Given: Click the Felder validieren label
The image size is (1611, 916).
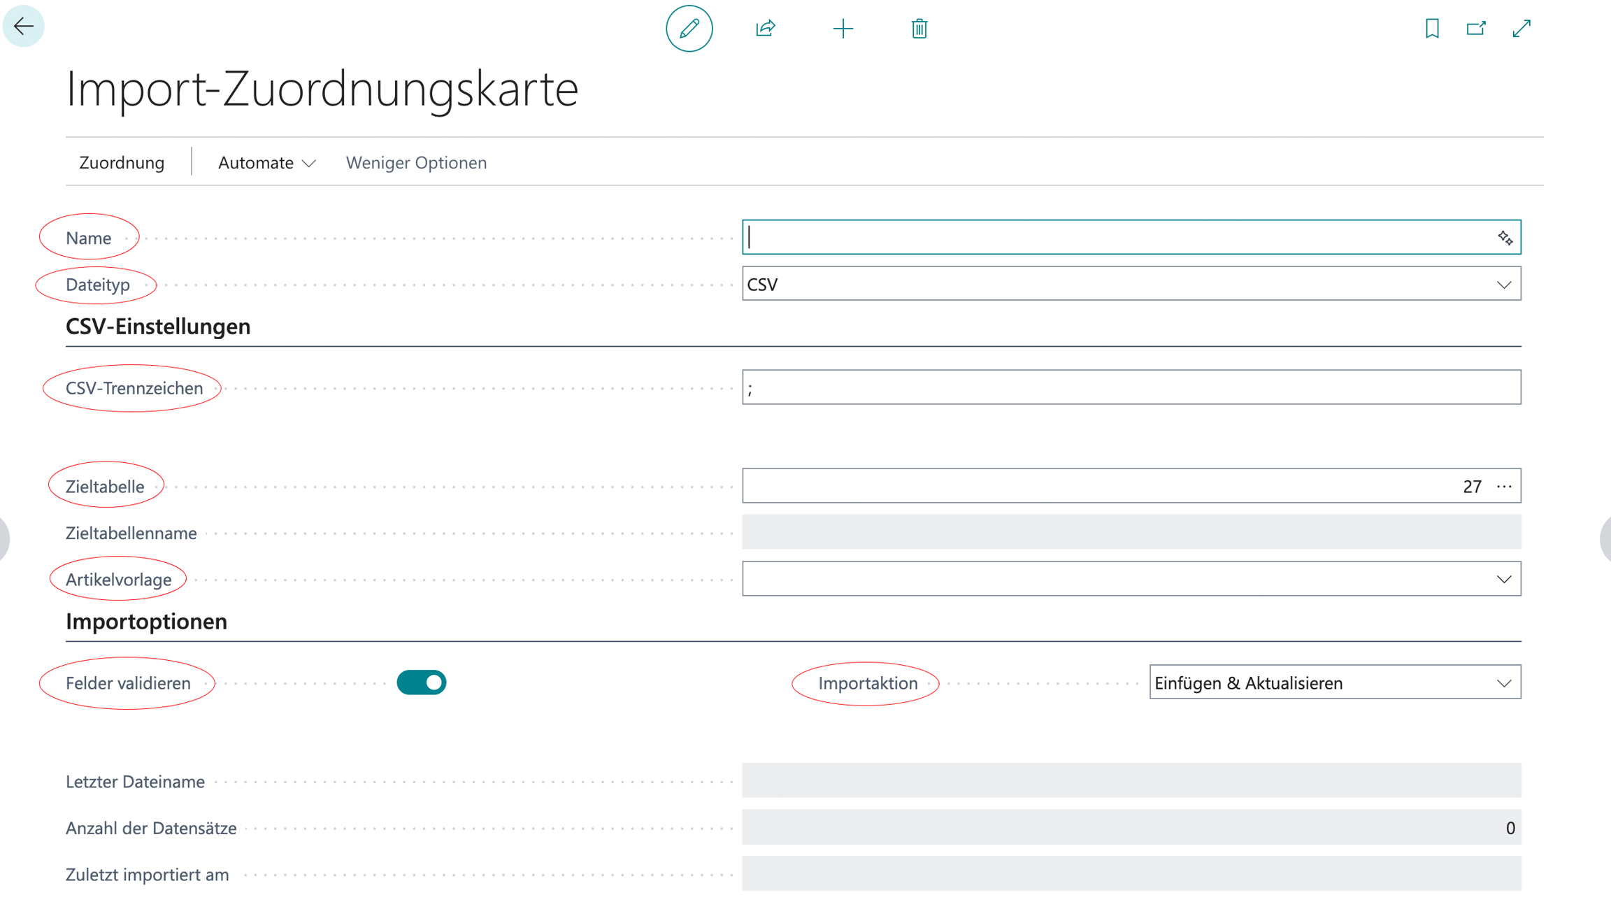Looking at the screenshot, I should [x=128, y=683].
